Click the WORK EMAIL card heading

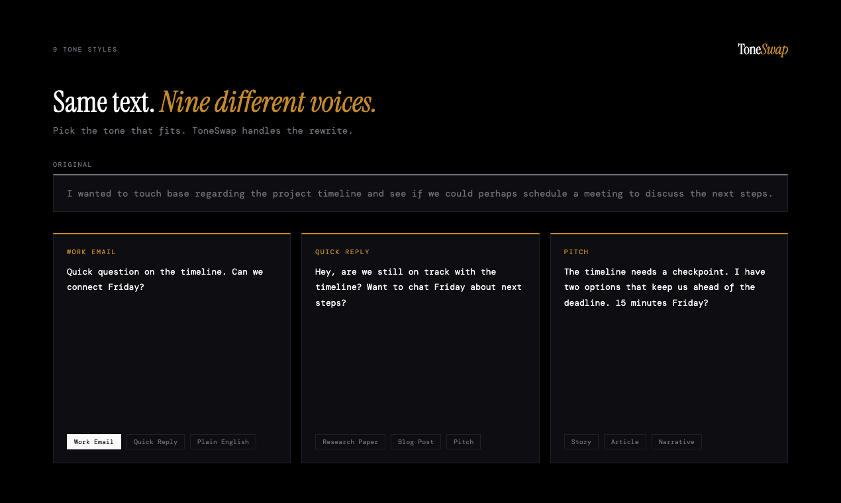91,252
